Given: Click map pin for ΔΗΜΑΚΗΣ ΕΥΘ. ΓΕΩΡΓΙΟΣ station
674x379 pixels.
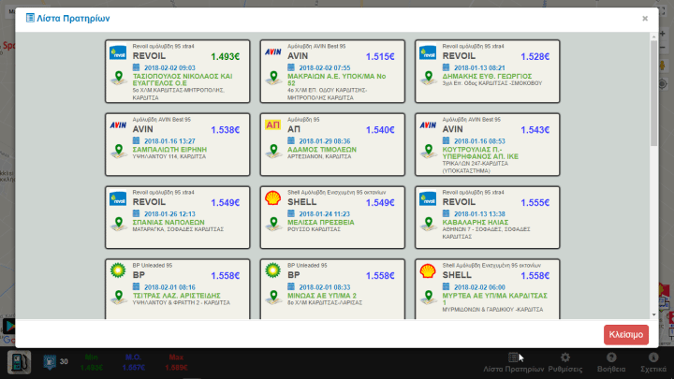Looking at the screenshot, I should [429, 78].
